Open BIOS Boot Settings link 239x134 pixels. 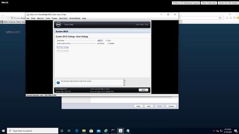[x=63, y=47]
